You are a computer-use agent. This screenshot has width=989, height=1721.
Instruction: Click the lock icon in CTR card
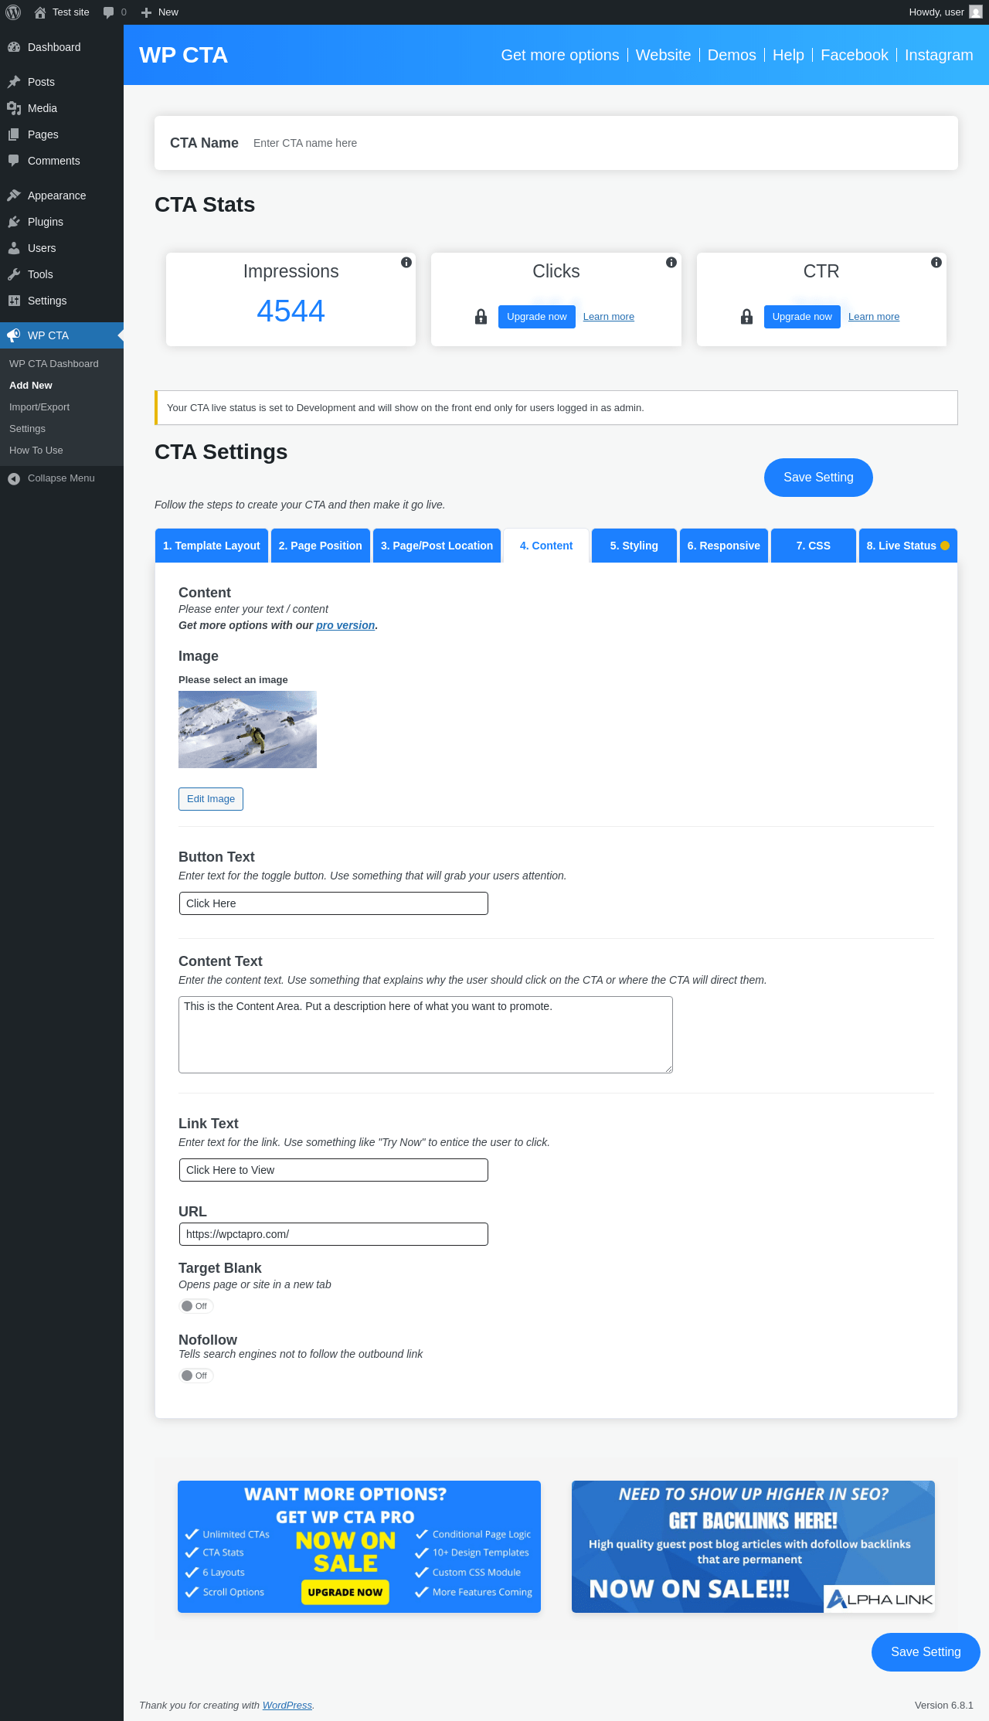click(x=746, y=317)
